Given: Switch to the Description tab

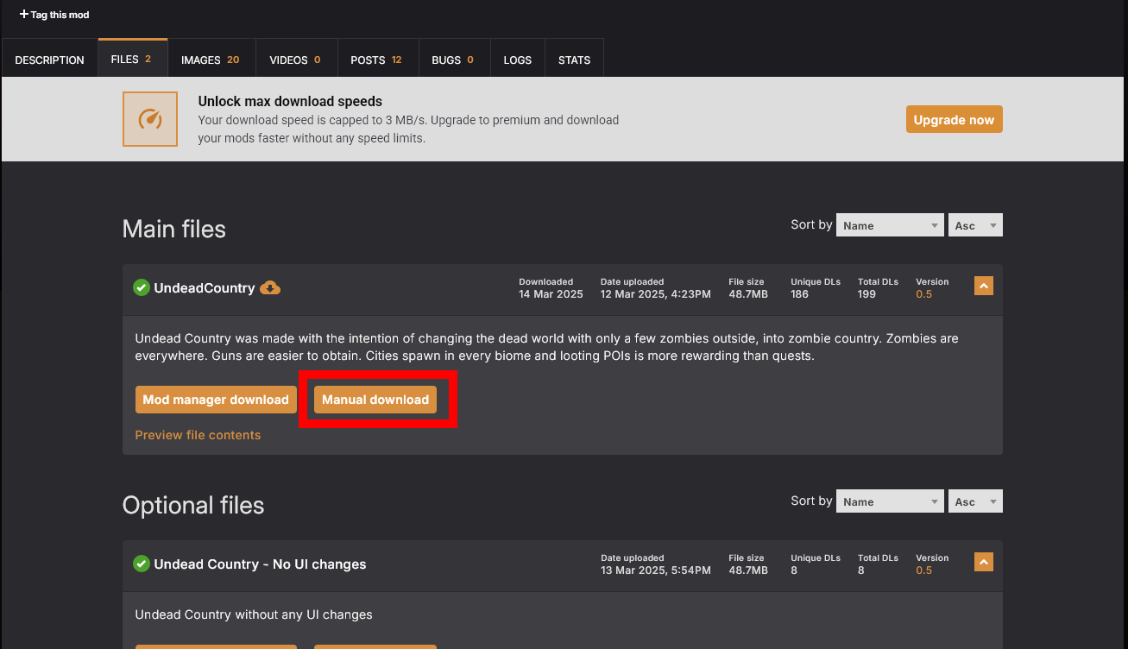Looking at the screenshot, I should click(x=50, y=60).
